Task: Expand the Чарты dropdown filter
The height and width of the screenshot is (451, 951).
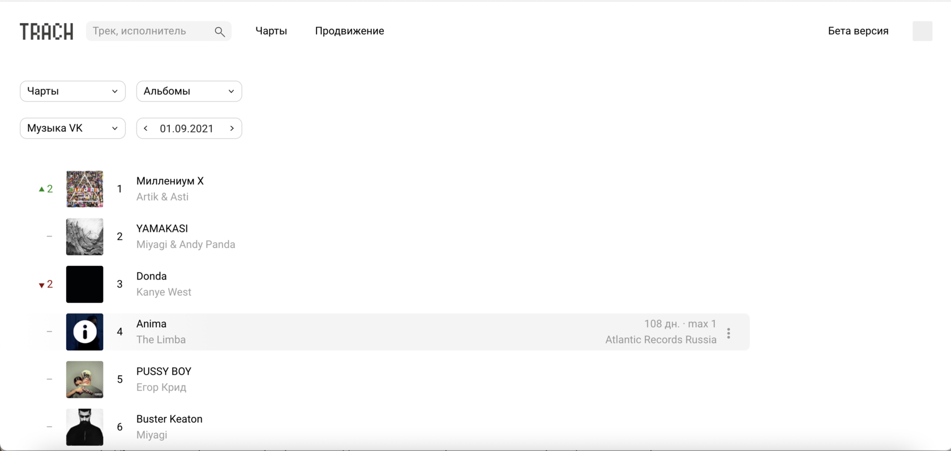Action: (x=72, y=91)
